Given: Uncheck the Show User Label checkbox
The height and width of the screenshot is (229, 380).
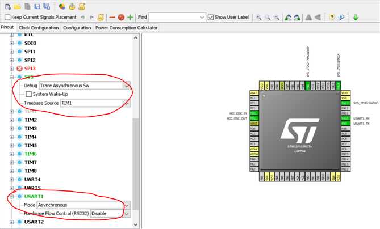Looking at the screenshot, I should (x=211, y=18).
